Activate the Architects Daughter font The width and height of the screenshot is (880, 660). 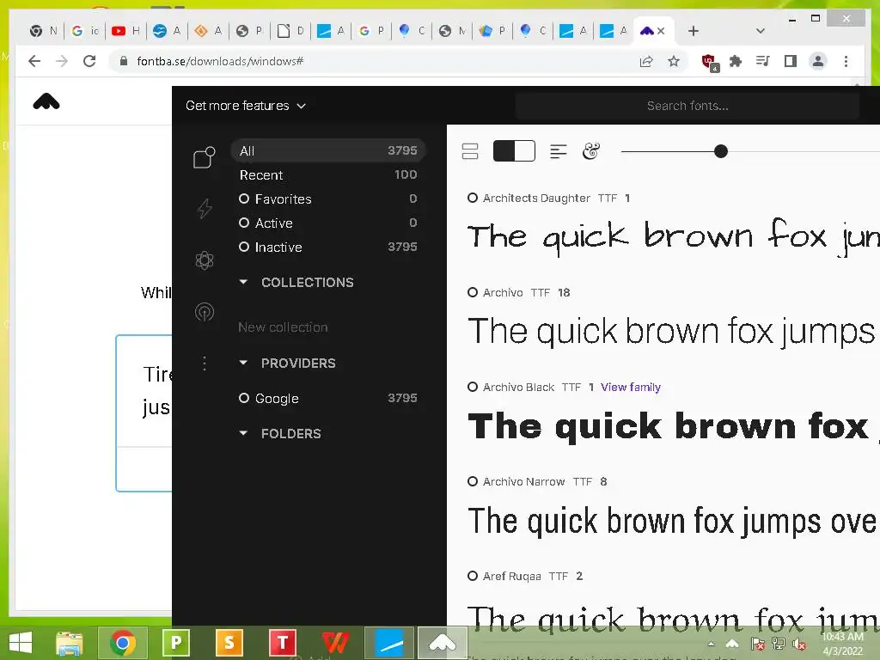[473, 198]
